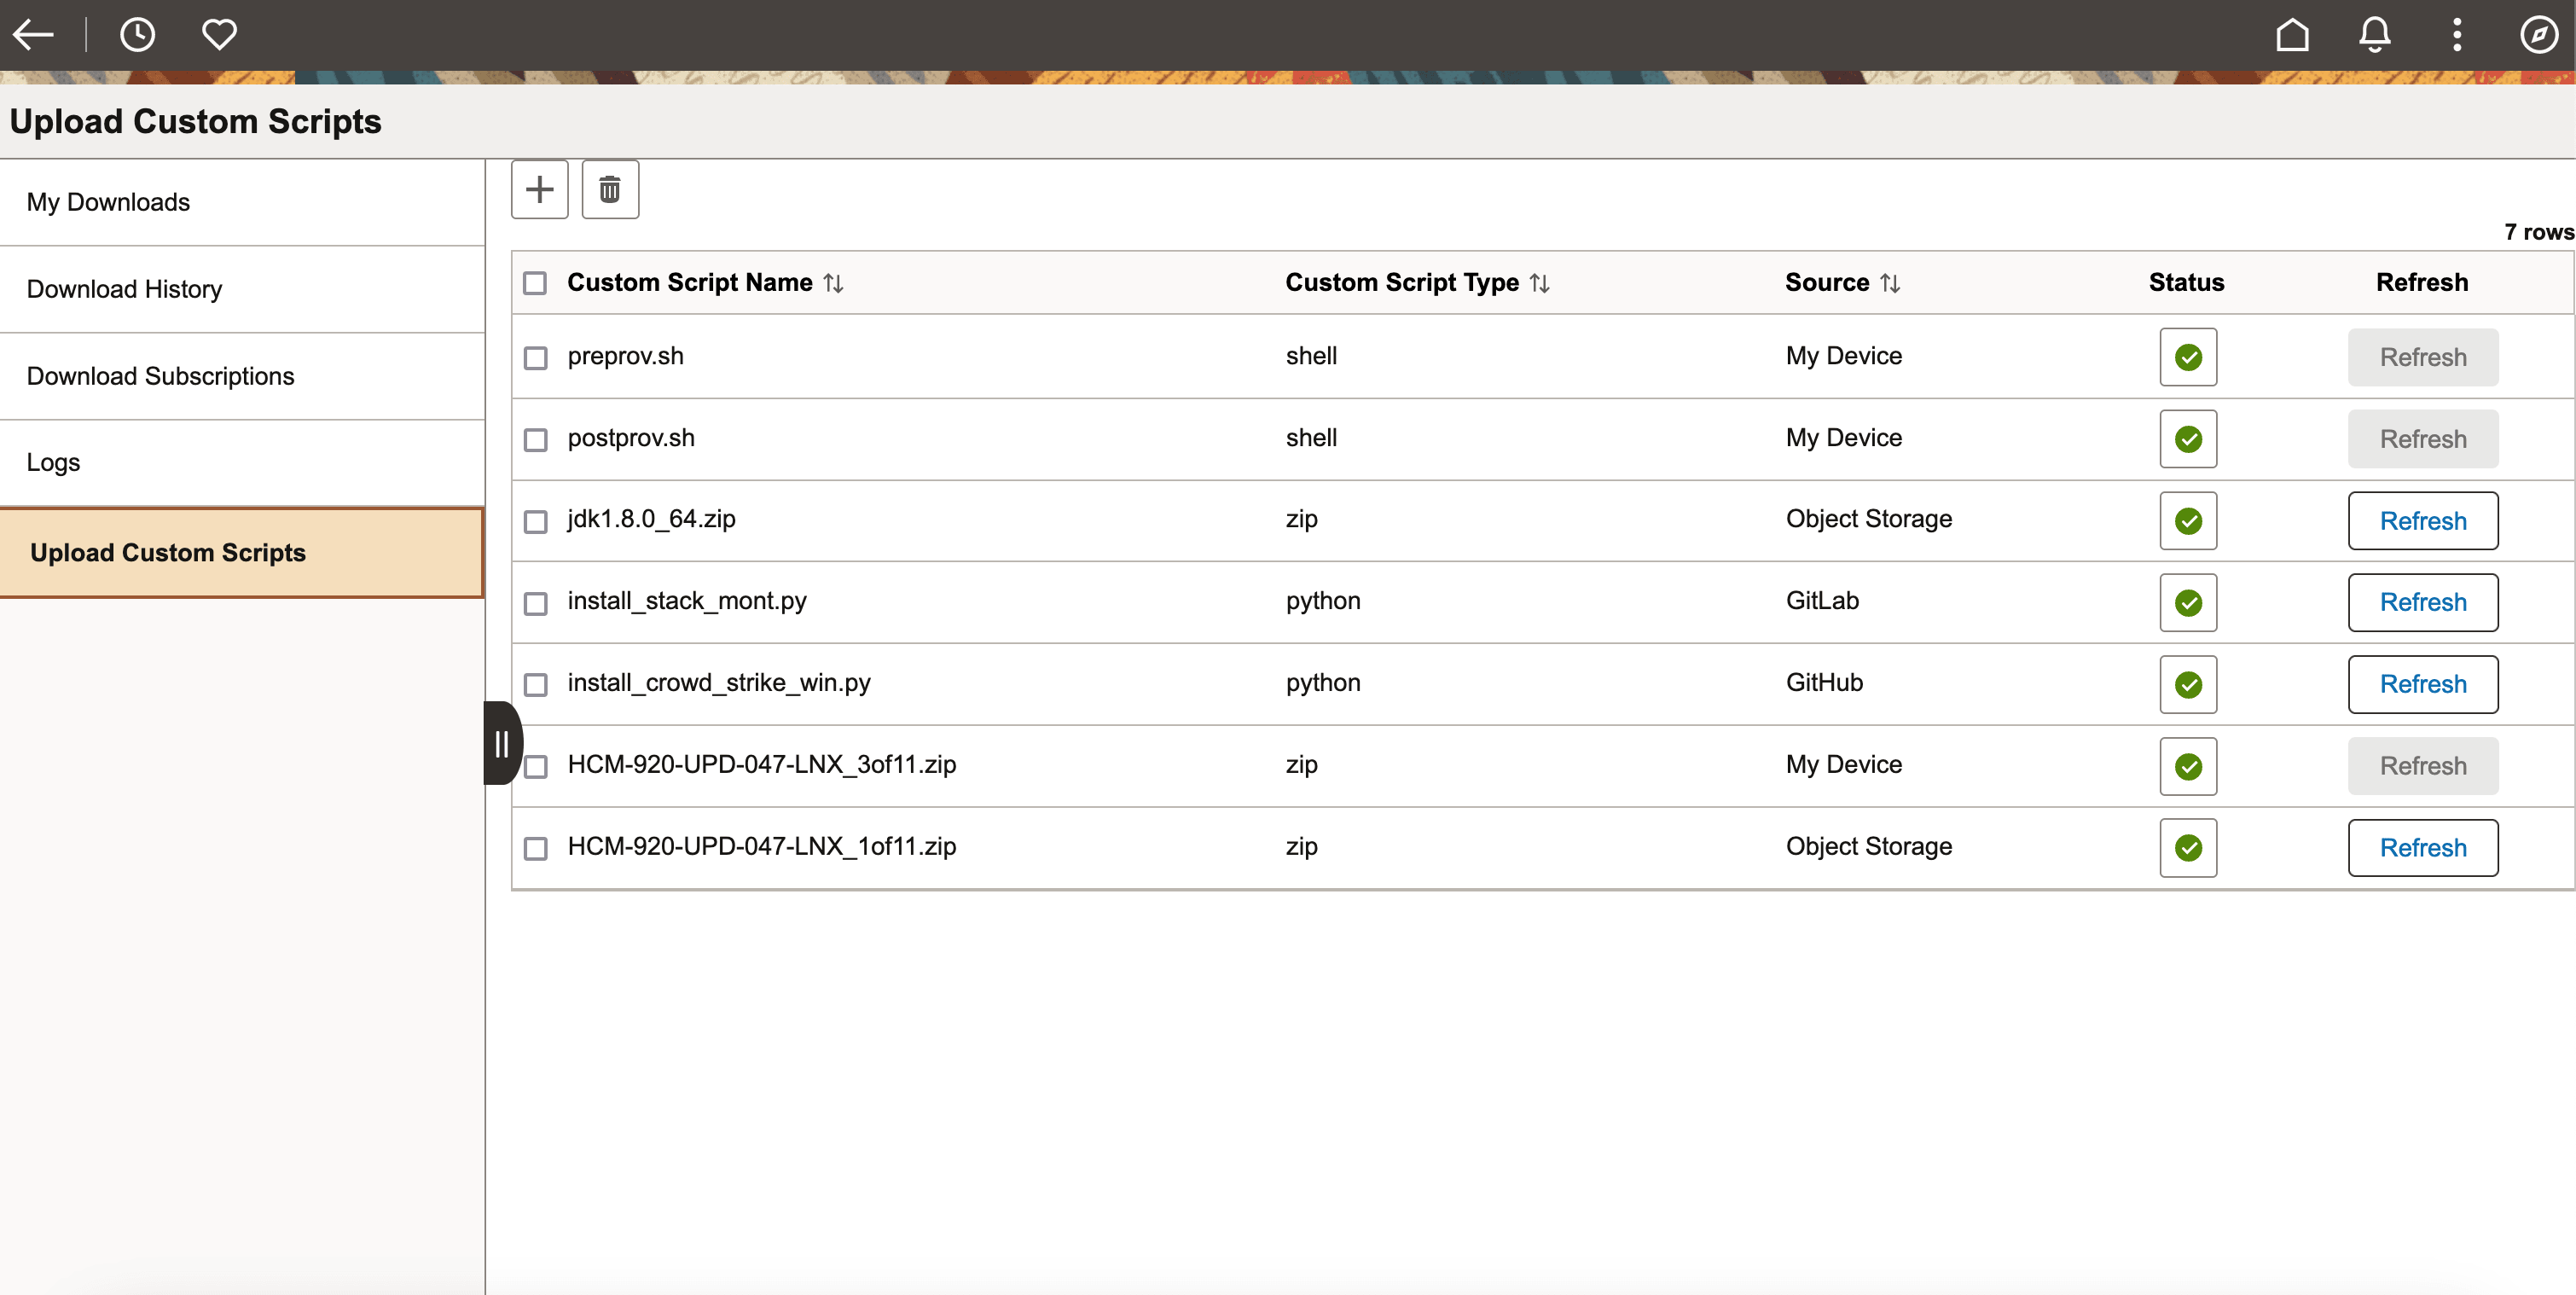Click the green status check for postprov.sh
The width and height of the screenshot is (2576, 1295).
(x=2187, y=439)
